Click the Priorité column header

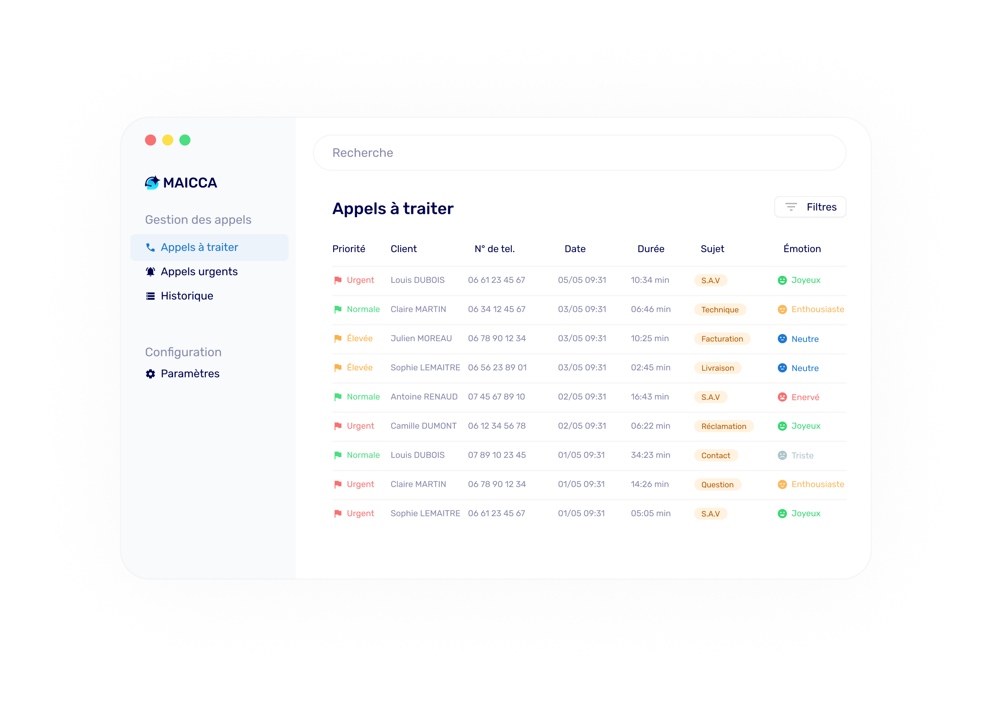pos(349,249)
